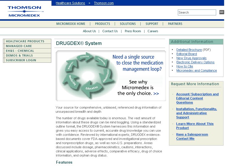Click the Monitoring arrow in the loop graphic
The height and width of the screenshot is (166, 225).
pyautogui.click(x=72, y=82)
